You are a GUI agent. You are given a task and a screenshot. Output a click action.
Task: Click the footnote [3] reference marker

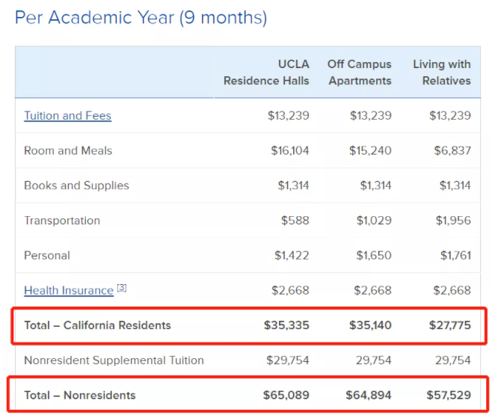tap(121, 288)
